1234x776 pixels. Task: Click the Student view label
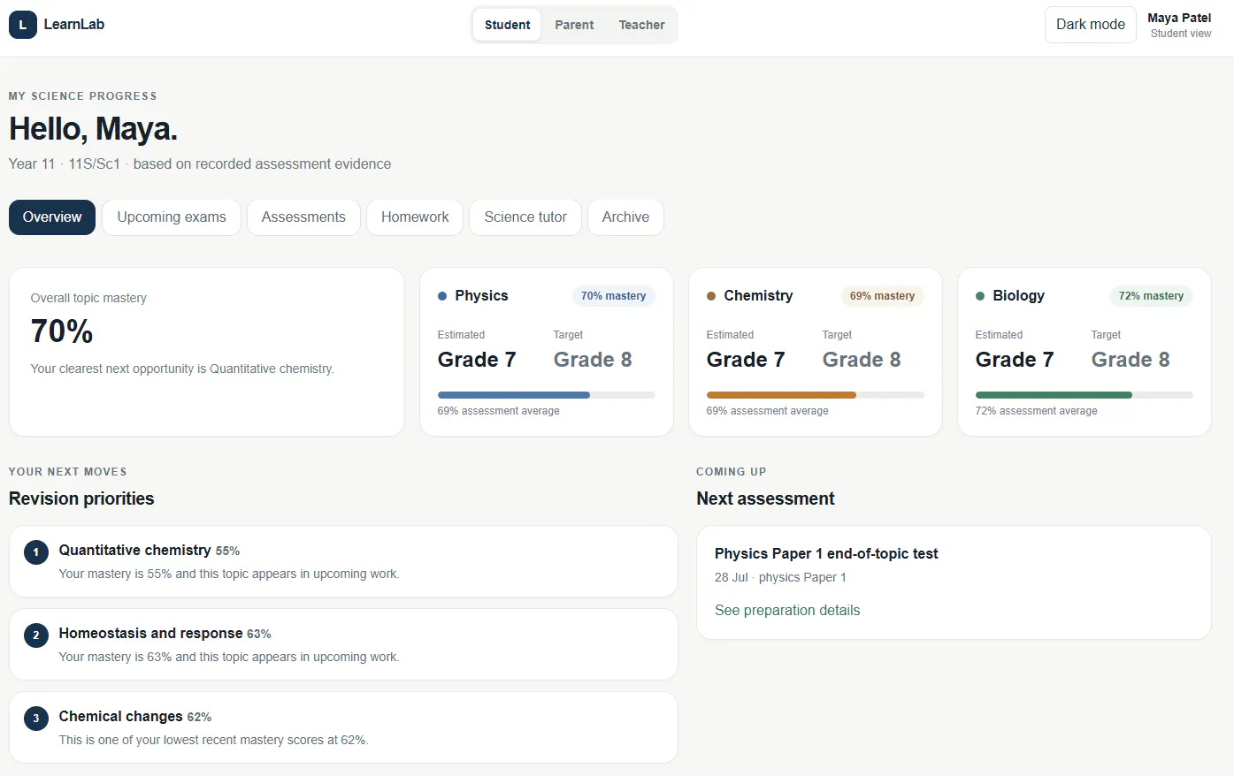pos(1181,34)
